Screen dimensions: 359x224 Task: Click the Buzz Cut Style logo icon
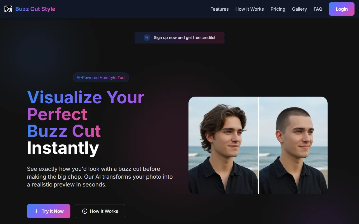8,9
